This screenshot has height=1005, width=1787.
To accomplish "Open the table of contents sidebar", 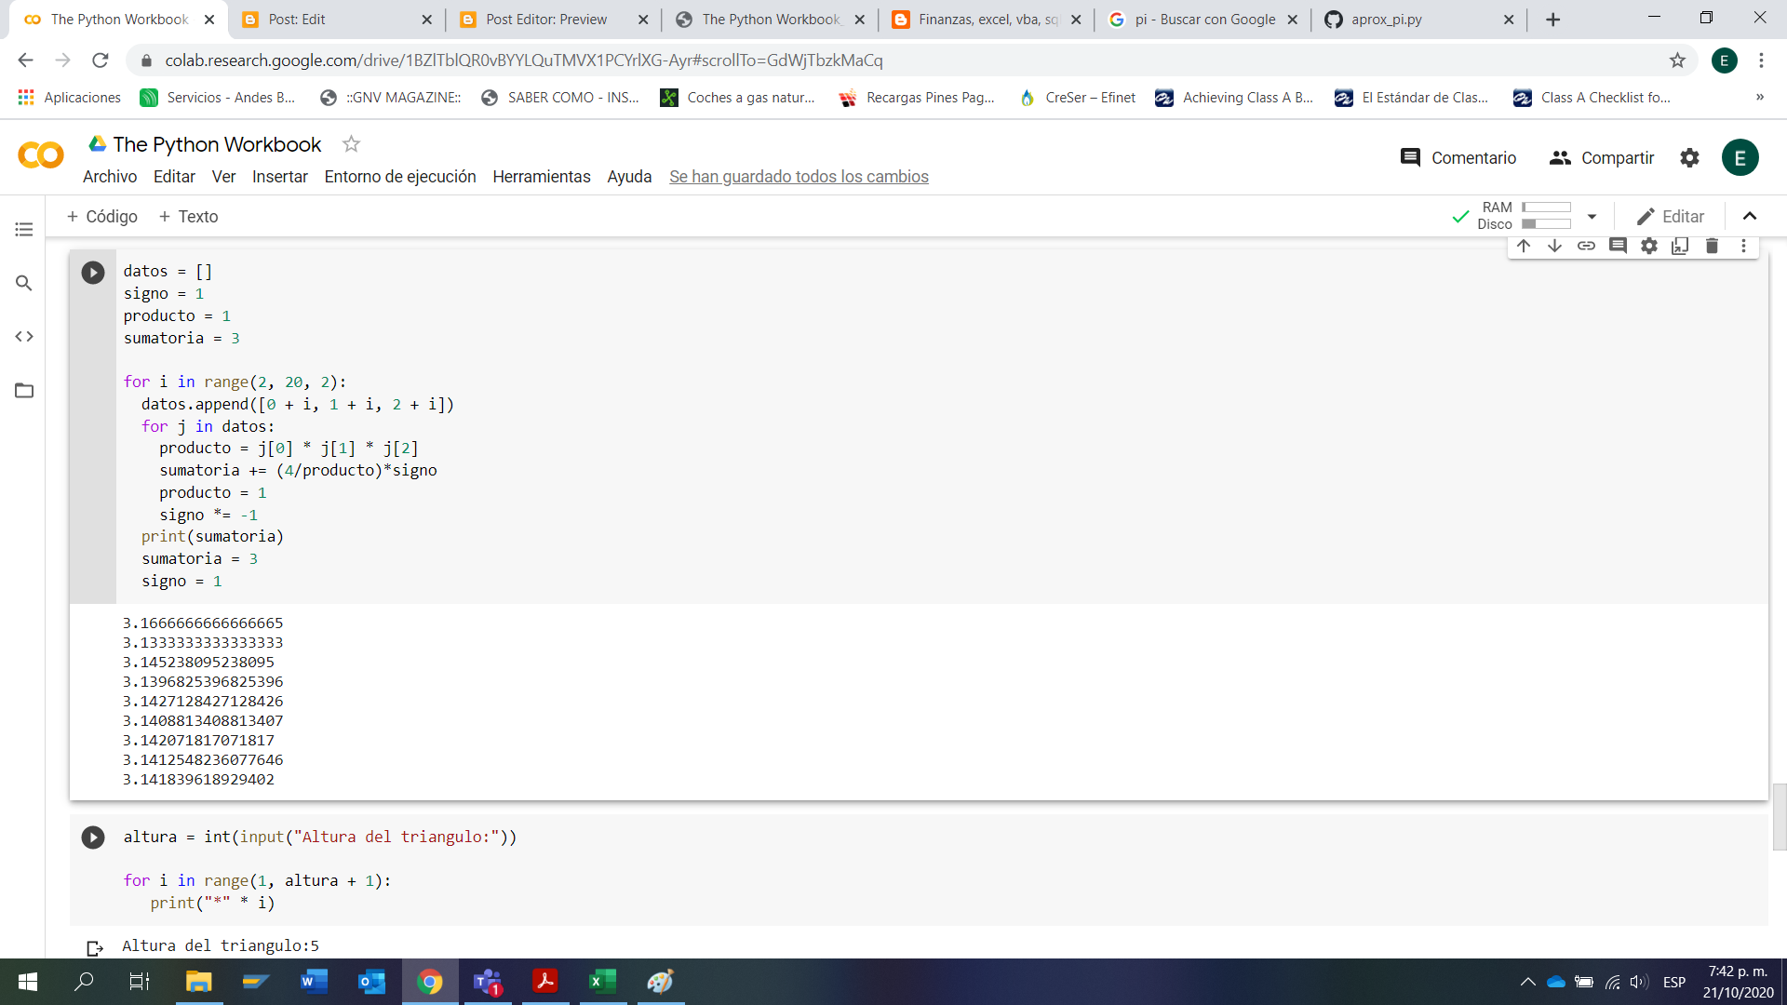I will pyautogui.click(x=23, y=229).
